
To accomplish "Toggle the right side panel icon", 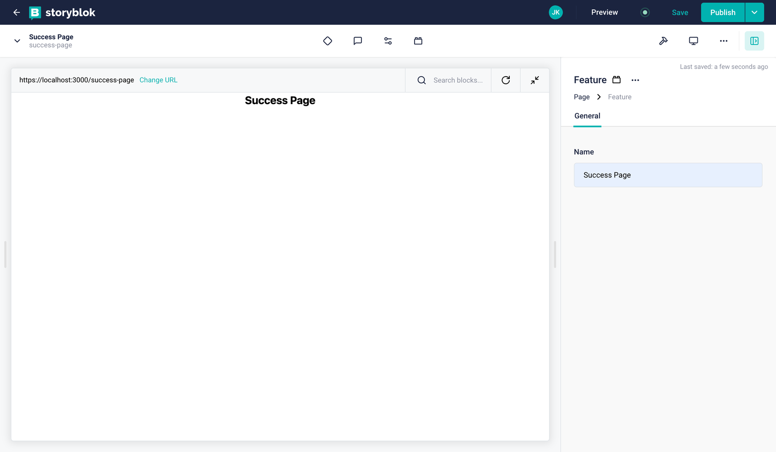I will coord(754,41).
